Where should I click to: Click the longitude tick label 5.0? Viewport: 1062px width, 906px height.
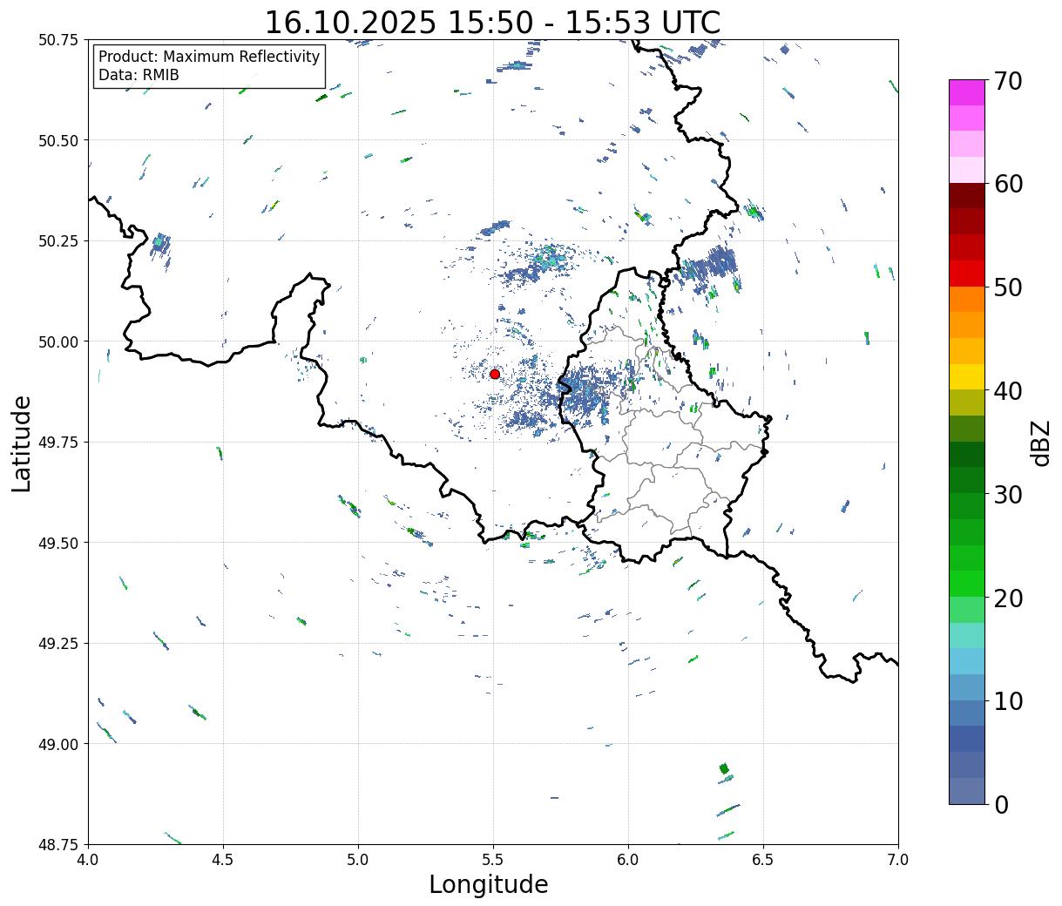[358, 859]
